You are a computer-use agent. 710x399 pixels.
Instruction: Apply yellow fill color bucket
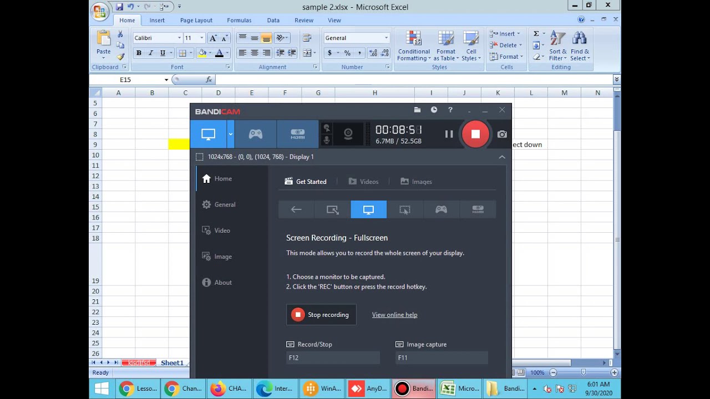[202, 53]
